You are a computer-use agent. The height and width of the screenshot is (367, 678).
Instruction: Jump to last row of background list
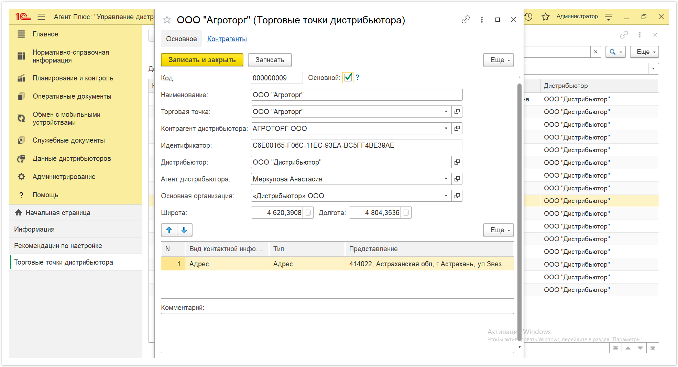click(653, 348)
